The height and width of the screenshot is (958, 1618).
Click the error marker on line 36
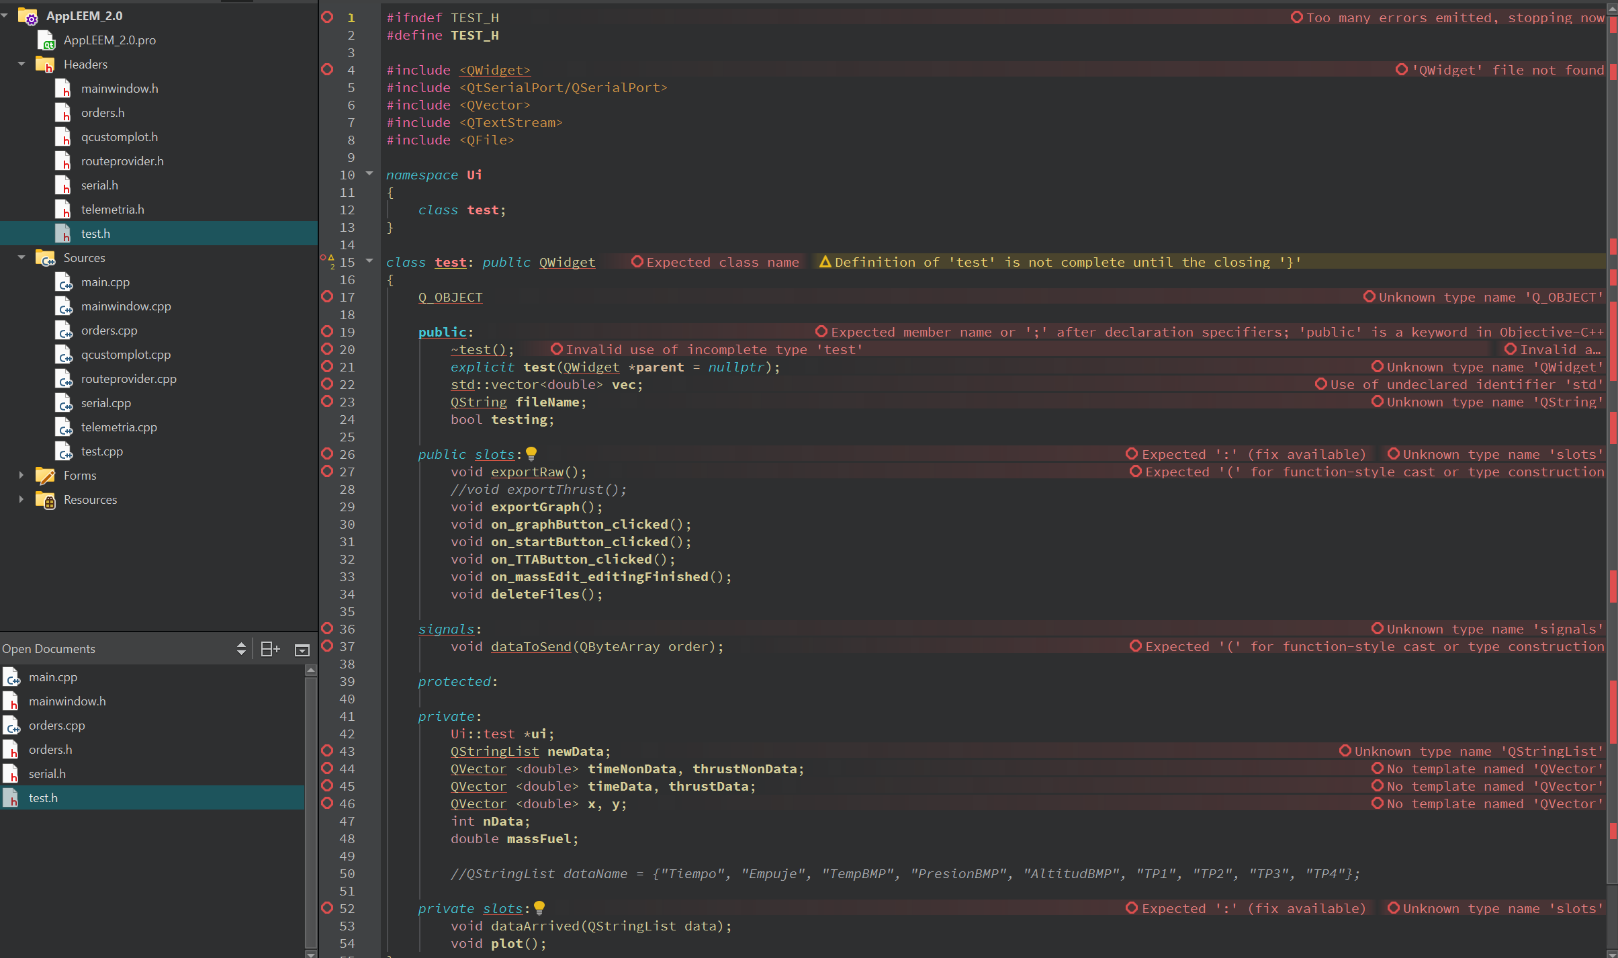click(x=327, y=628)
